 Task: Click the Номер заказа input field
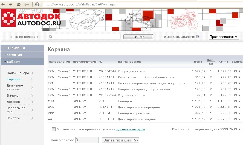click(87, 140)
